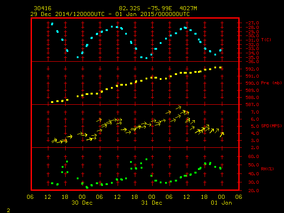The image size is (284, 213).
Task: Select the -36.0 temperature tick label
Action: (252, 62)
